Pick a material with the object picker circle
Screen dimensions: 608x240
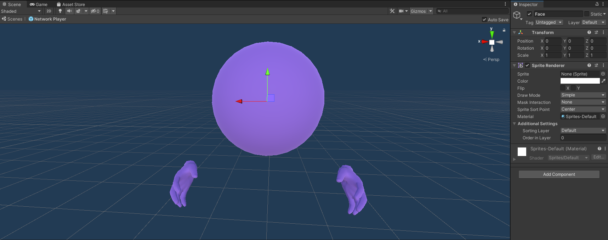[x=603, y=116]
